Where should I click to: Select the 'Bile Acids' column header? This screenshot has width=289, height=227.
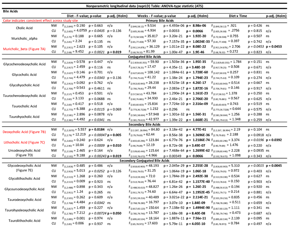11,11
